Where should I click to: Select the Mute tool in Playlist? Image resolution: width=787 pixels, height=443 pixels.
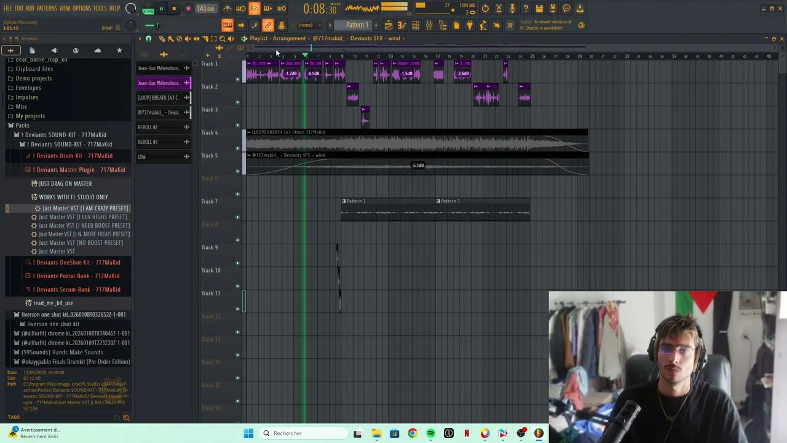pyautogui.click(x=188, y=39)
